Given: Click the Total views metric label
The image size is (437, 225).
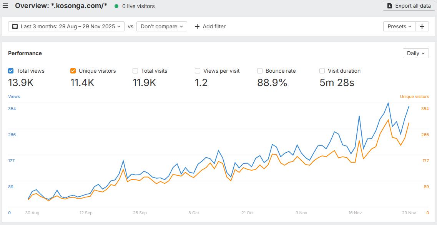Looking at the screenshot, I should pyautogui.click(x=30, y=71).
